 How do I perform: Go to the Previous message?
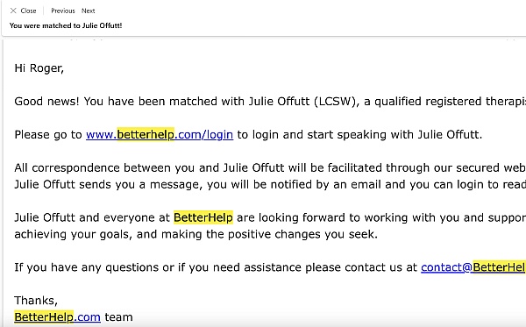[x=63, y=11]
